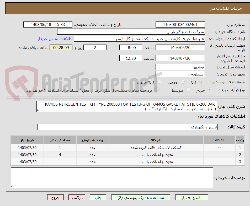Click the ردیف column header

click(240, 140)
